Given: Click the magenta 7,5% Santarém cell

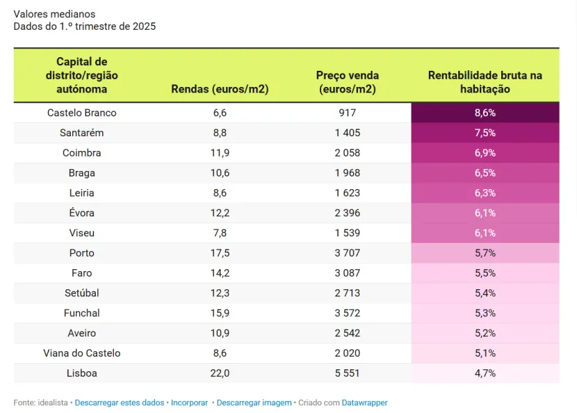Looking at the screenshot, I should click(485, 133).
